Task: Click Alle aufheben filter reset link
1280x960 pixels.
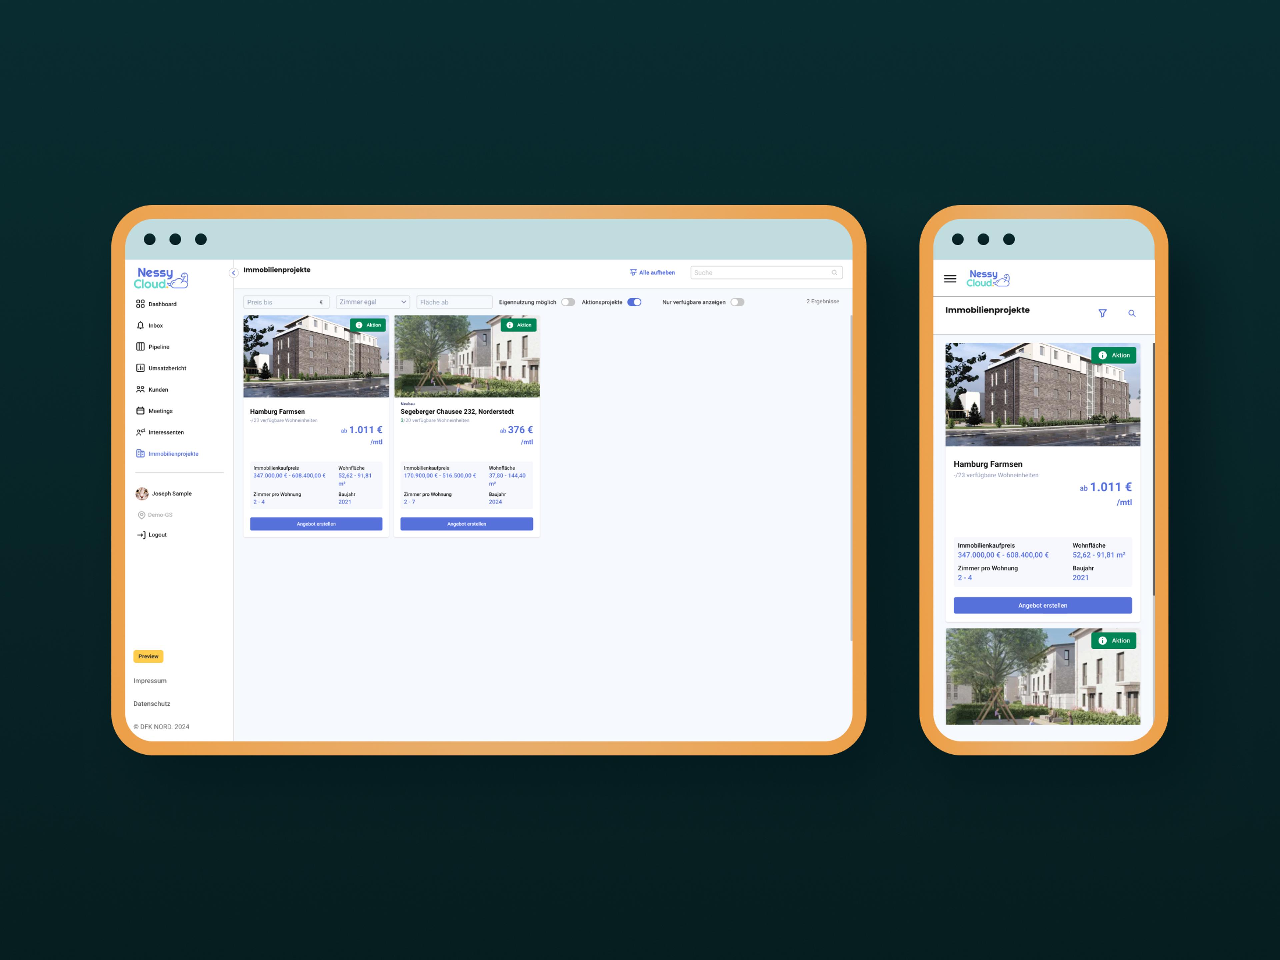Action: [652, 273]
